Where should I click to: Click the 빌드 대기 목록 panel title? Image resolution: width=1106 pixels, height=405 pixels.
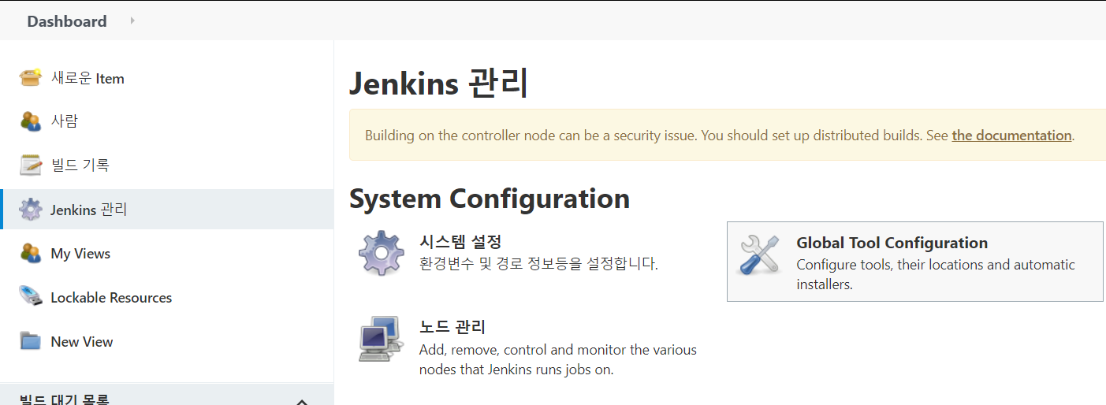pos(64,399)
